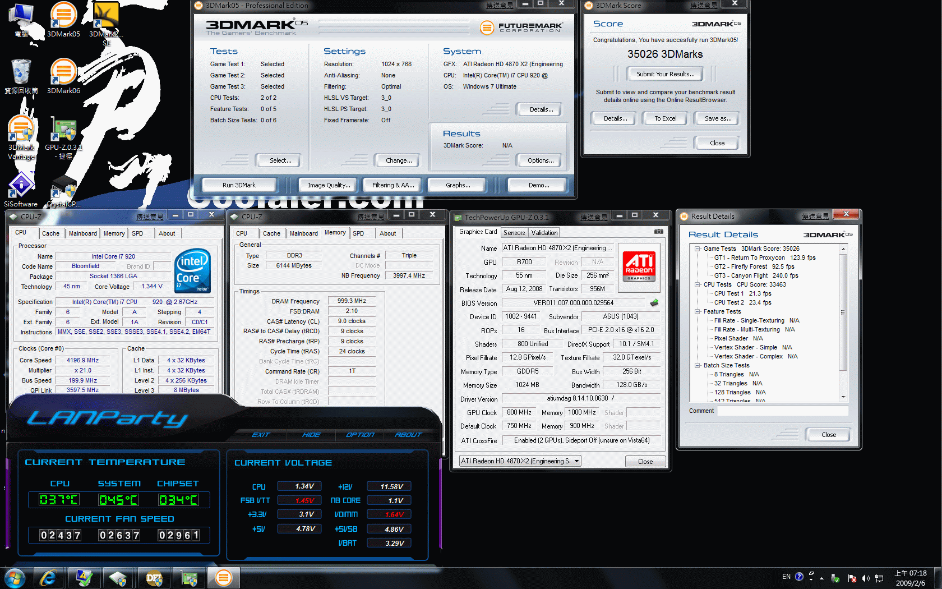This screenshot has width=942, height=589.
Task: Click OPTION on the LANParty monitor panel
Action: point(359,435)
